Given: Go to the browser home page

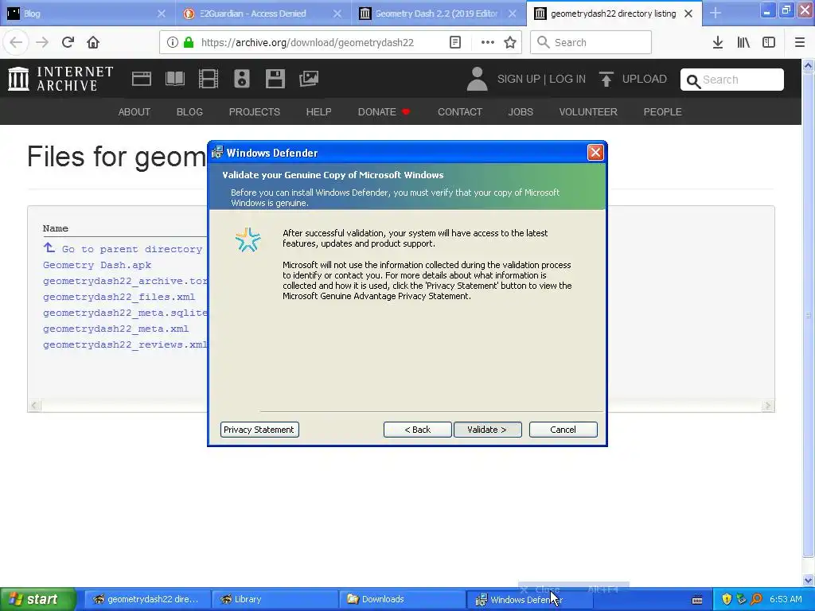Looking at the screenshot, I should (93, 43).
